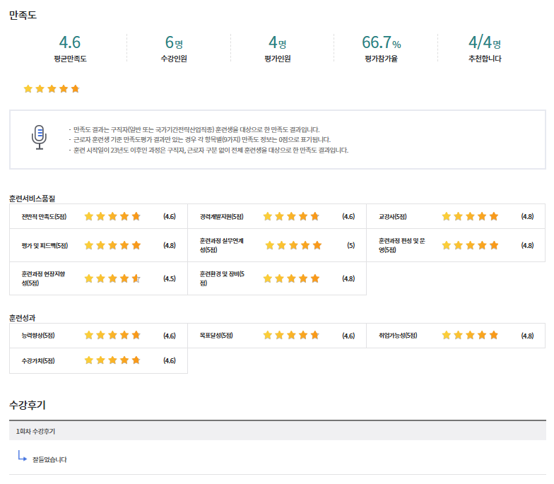The image size is (554, 484).
Task: Click the 추천합니다 4/4명 statistic
Action: (x=485, y=42)
